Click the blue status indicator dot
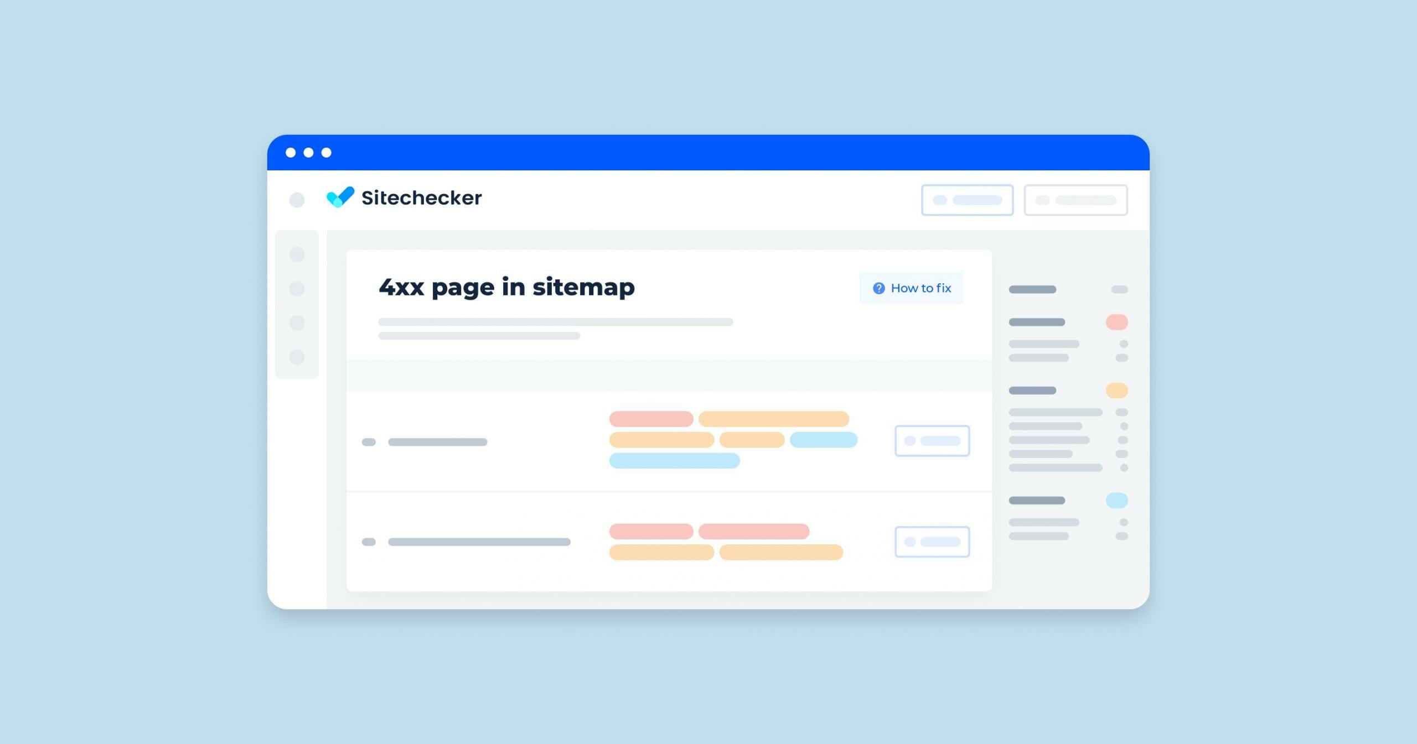This screenshot has width=1417, height=744. (1117, 501)
